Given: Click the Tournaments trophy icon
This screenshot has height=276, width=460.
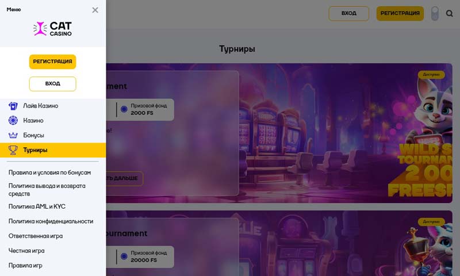Looking at the screenshot, I should pyautogui.click(x=13, y=150).
